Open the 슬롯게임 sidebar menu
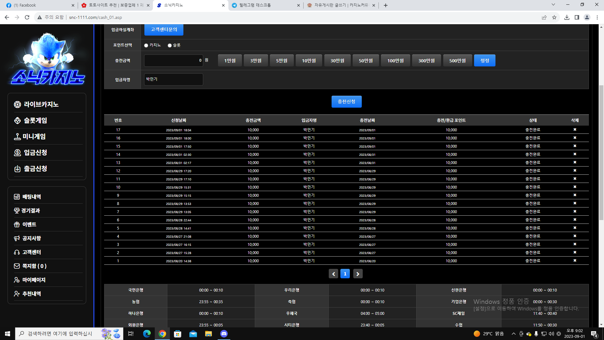This screenshot has height=340, width=604. coord(35,121)
